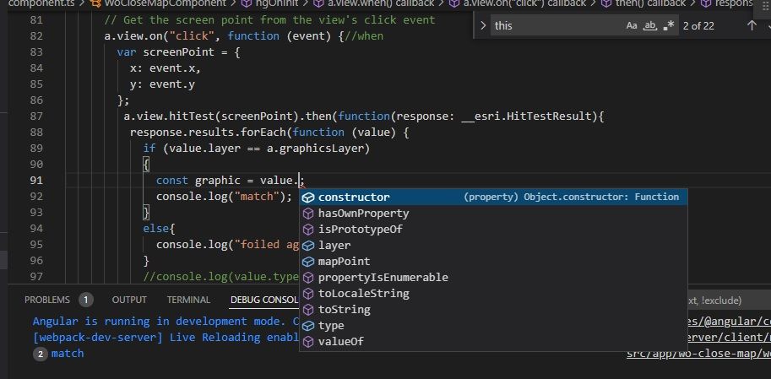Image resolution: width=771 pixels, height=379 pixels.
Task: Click the "match" debug console output line
Action: tap(68, 354)
